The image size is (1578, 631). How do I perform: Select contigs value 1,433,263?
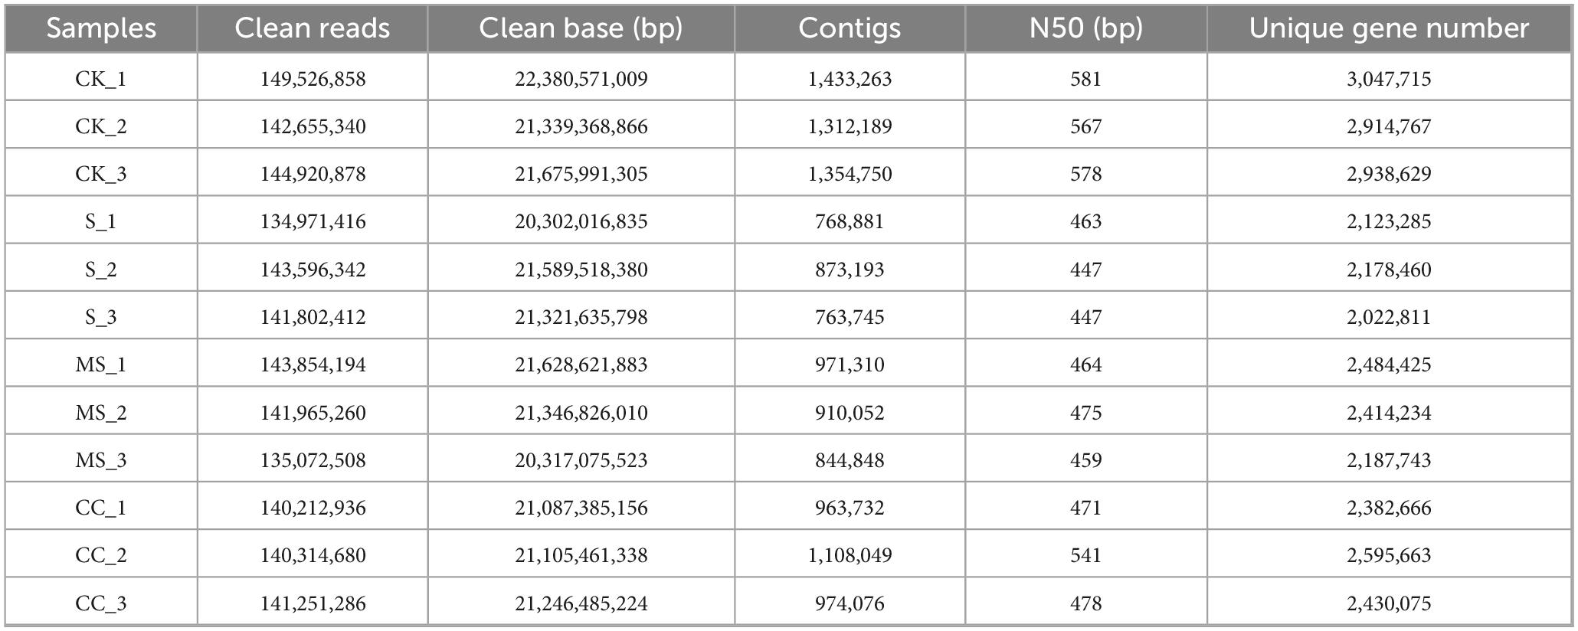click(850, 79)
